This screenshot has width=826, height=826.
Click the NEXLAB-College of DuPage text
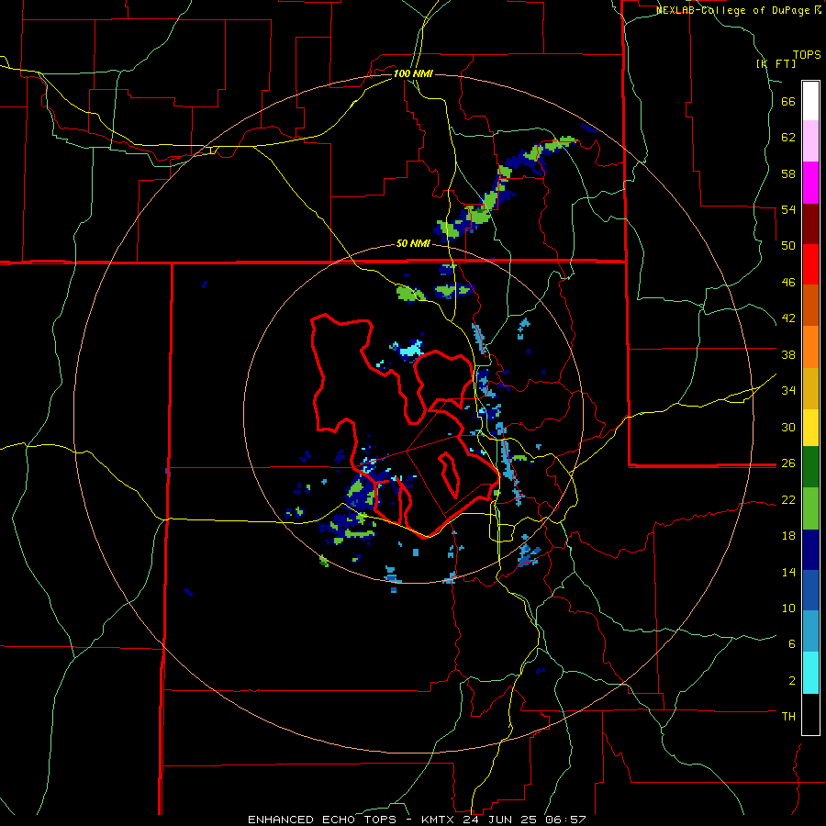pyautogui.click(x=734, y=10)
